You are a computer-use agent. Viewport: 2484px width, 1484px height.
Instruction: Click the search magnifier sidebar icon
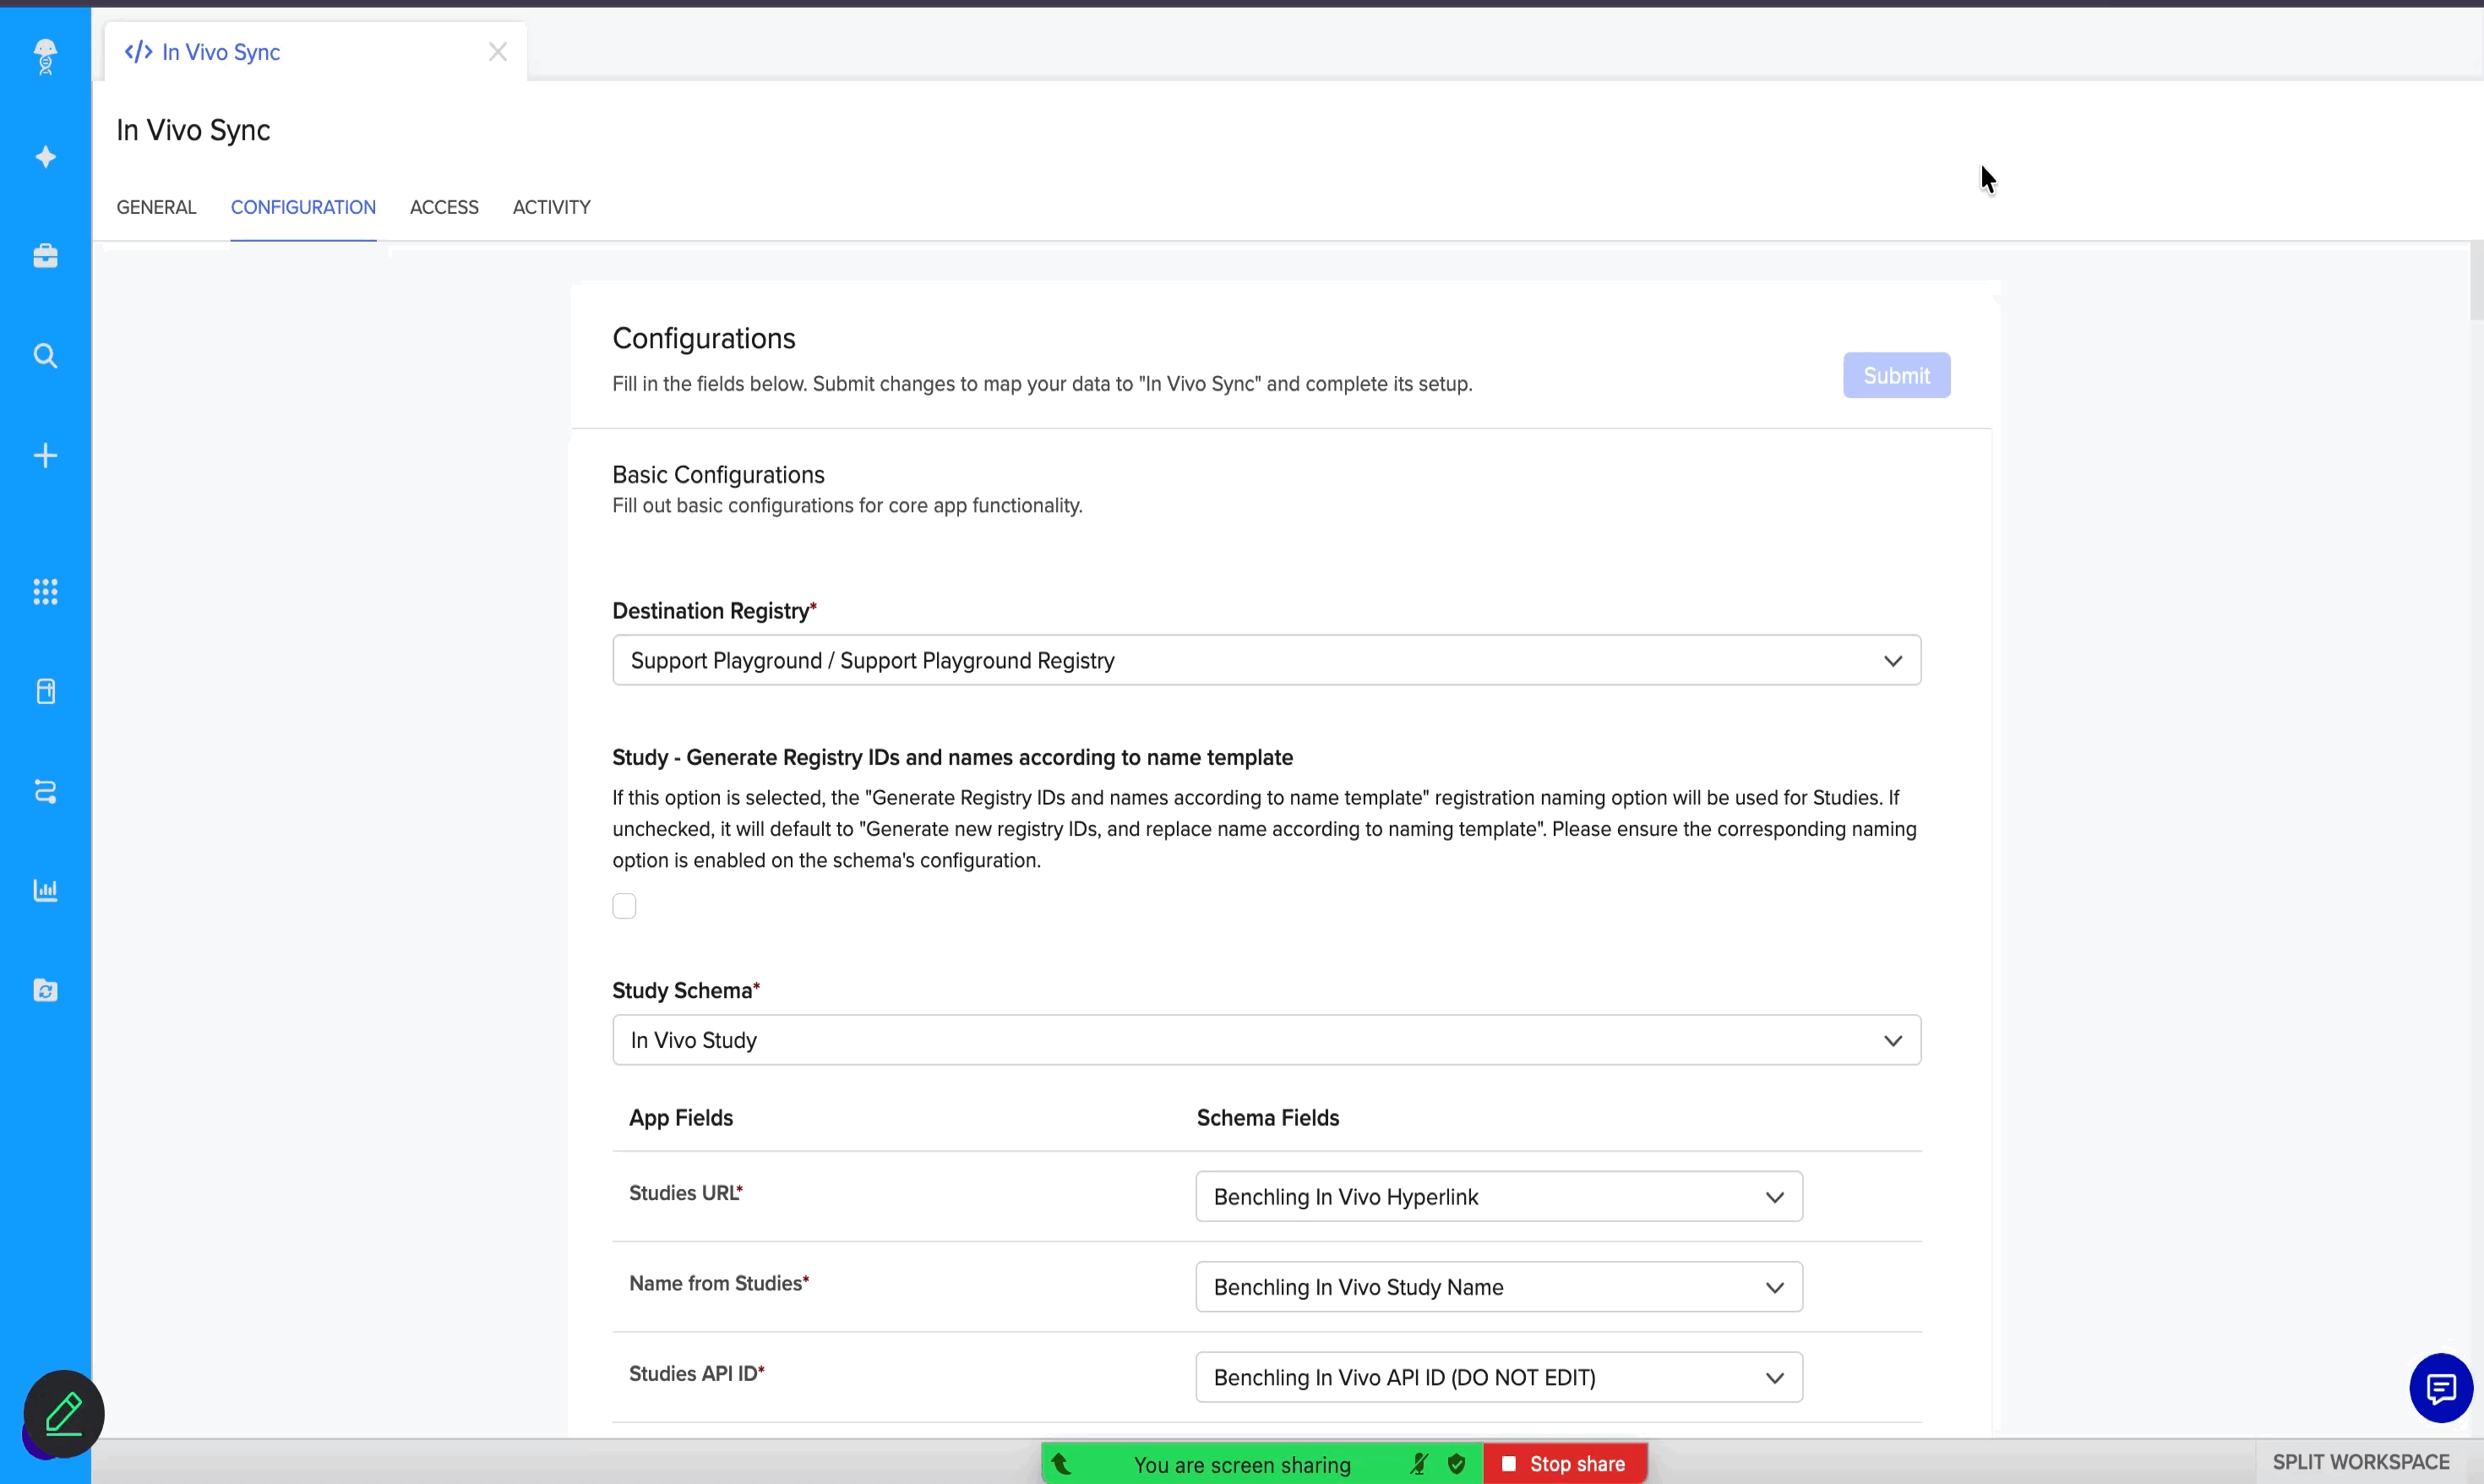tap(45, 356)
